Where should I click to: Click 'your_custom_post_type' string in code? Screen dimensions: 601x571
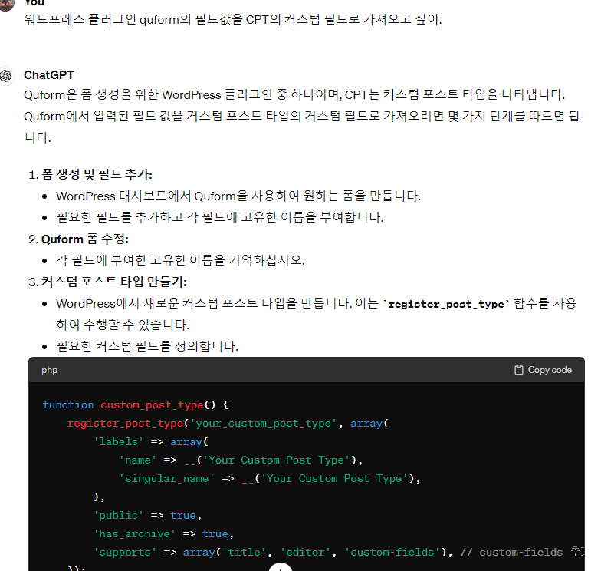(x=264, y=424)
